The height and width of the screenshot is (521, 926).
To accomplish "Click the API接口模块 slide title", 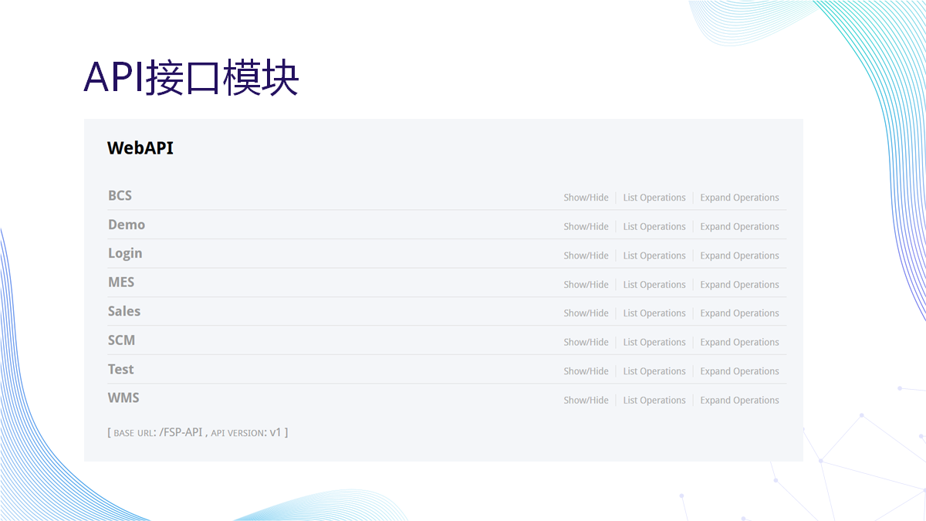I will click(191, 77).
